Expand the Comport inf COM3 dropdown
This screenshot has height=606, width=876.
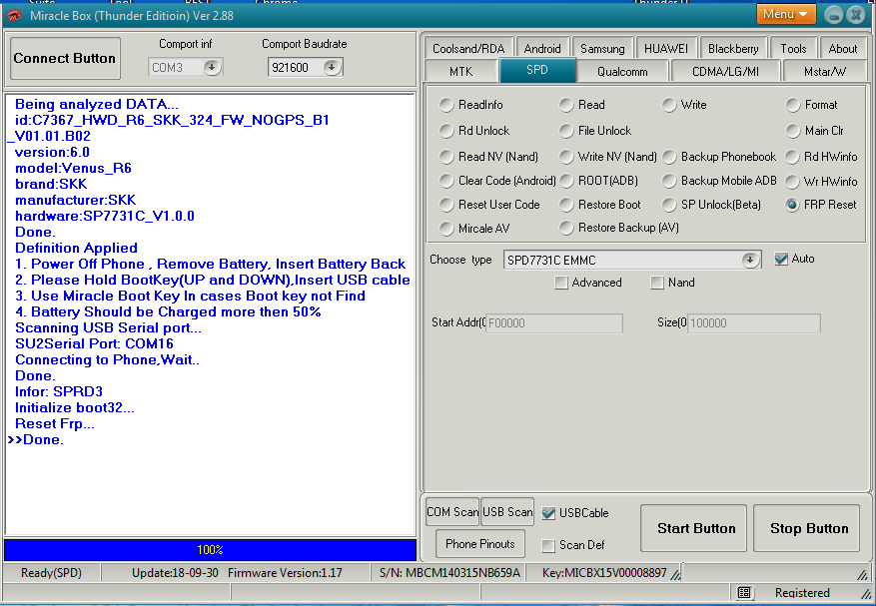pyautogui.click(x=212, y=68)
